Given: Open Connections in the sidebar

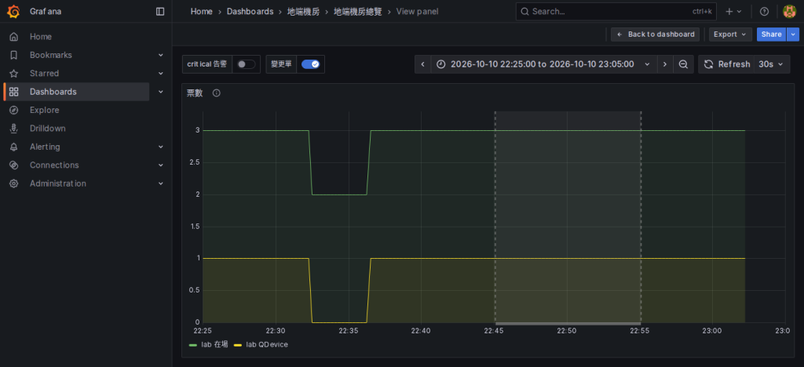Looking at the screenshot, I should pyautogui.click(x=54, y=165).
